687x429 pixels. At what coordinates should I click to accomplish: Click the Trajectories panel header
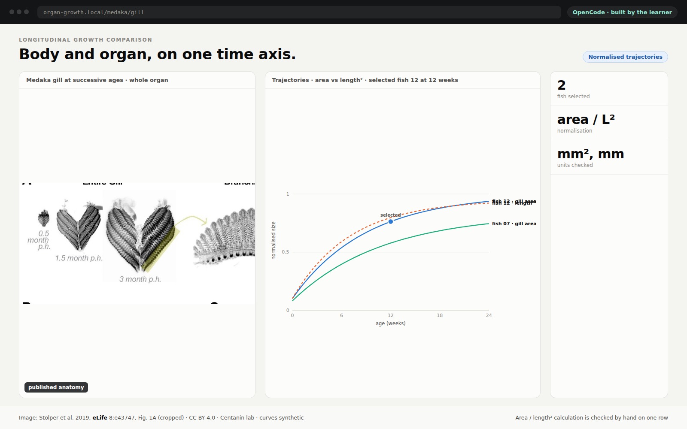[403, 80]
